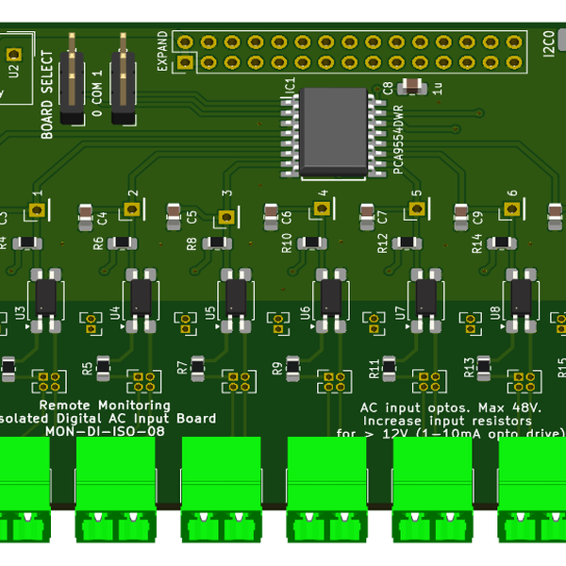Click the 'Digital AC Input Board' text
The height and width of the screenshot is (566, 566).
point(136,418)
